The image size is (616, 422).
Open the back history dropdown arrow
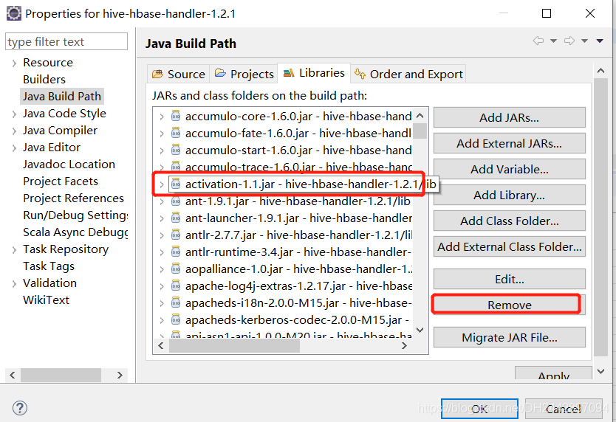(553, 41)
